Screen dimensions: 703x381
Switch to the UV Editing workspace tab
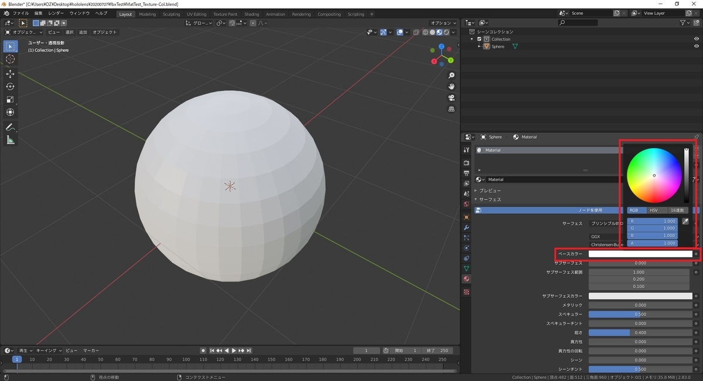[197, 14]
